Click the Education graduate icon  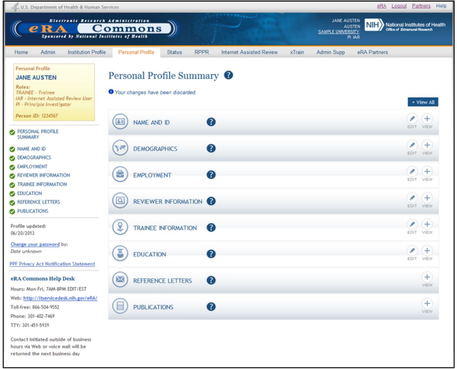click(120, 254)
